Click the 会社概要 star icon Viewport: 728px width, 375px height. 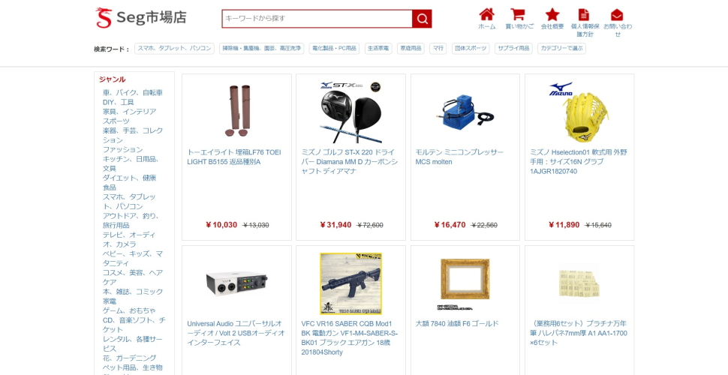coord(552,14)
